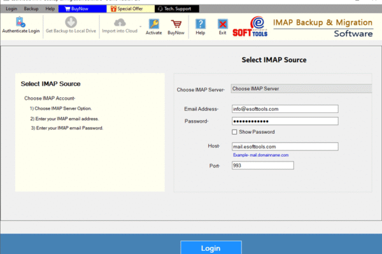Click the Select IMAP Source page heading
This screenshot has width=382, height=254.
pos(274,60)
